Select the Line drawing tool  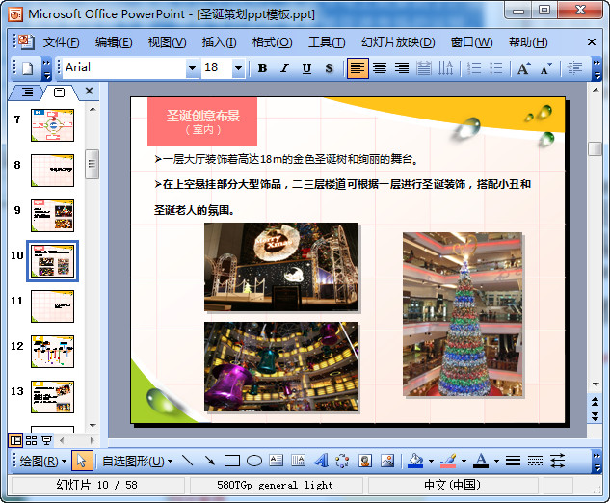(x=188, y=461)
